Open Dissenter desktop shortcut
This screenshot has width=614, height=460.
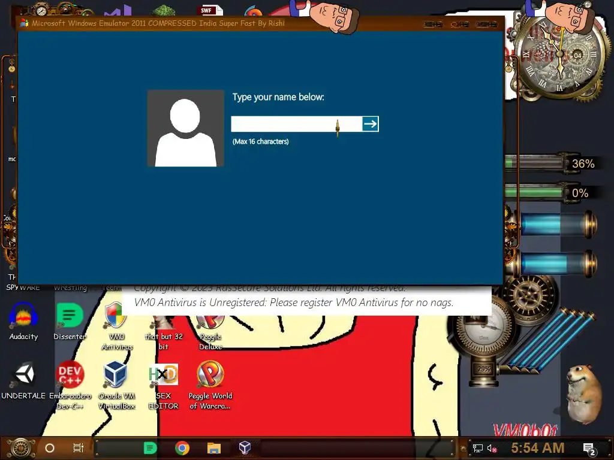[70, 321]
